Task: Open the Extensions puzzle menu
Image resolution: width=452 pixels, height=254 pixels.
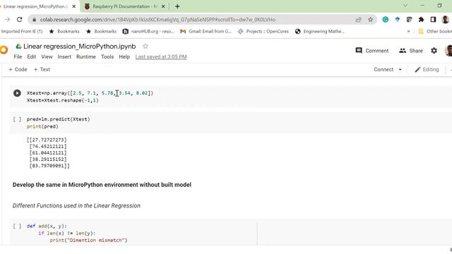Action: (x=421, y=20)
